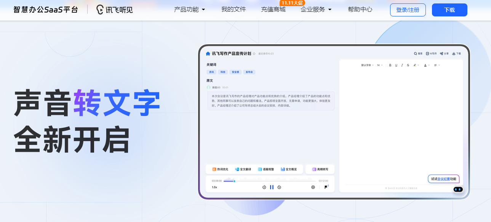The height and width of the screenshot is (222, 491).
Task: Open the font size 14 dropdown
Action: click(380, 65)
